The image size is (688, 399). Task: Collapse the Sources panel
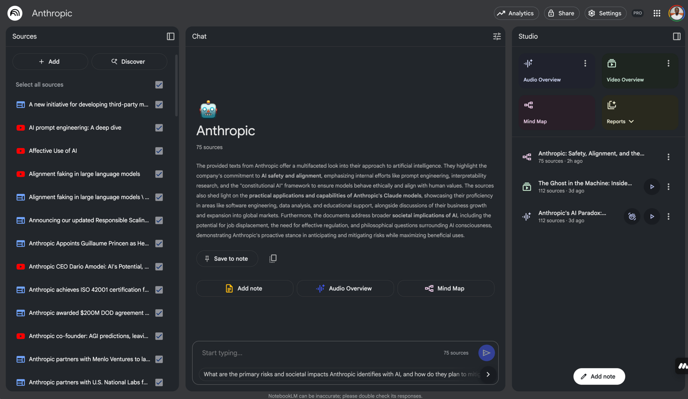[x=171, y=37]
